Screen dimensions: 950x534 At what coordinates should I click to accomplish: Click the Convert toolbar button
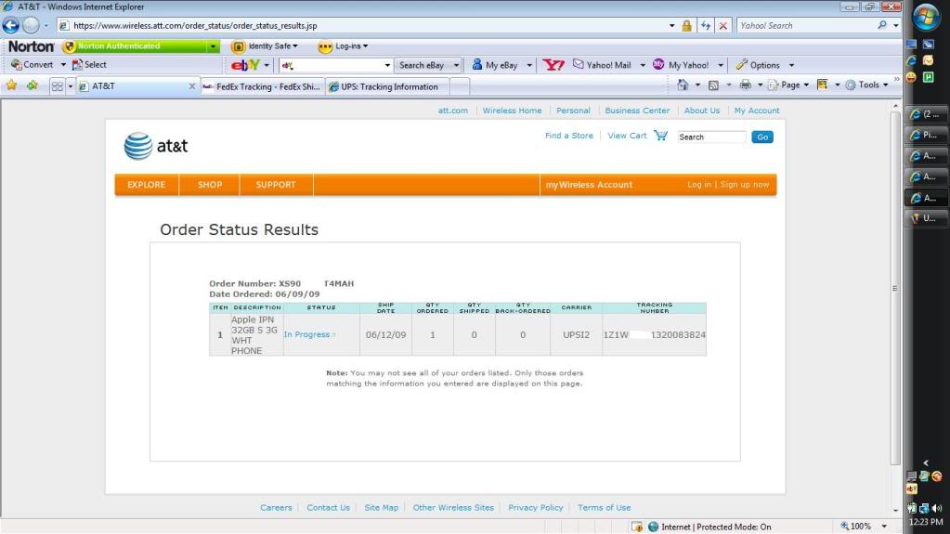point(33,65)
